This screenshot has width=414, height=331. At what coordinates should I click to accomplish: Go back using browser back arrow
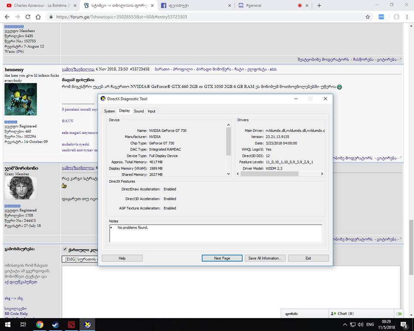click(x=7, y=17)
